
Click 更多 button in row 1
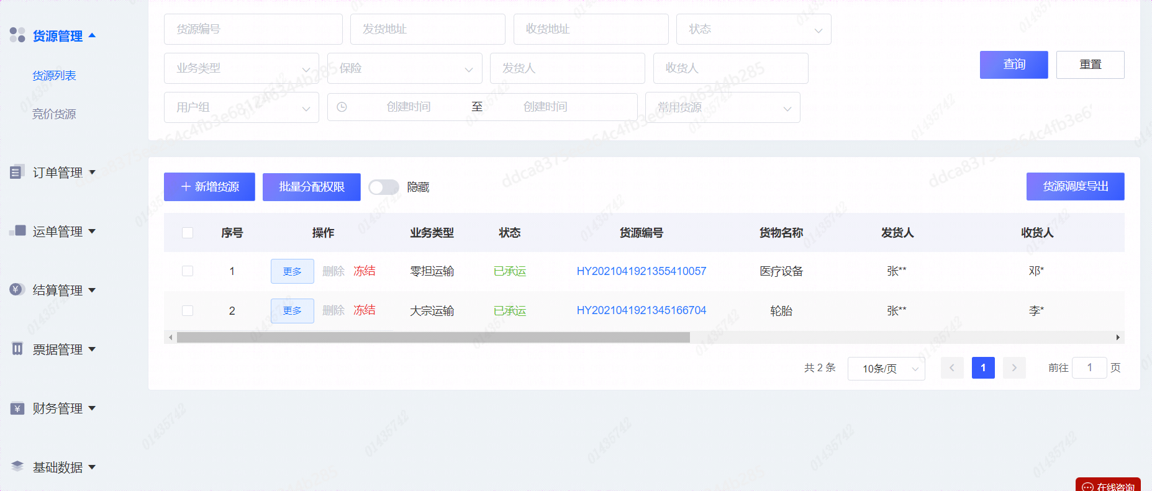point(293,271)
